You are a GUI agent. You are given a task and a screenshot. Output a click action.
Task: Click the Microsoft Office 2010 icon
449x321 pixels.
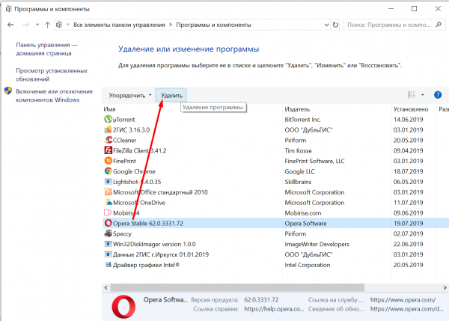click(x=108, y=192)
